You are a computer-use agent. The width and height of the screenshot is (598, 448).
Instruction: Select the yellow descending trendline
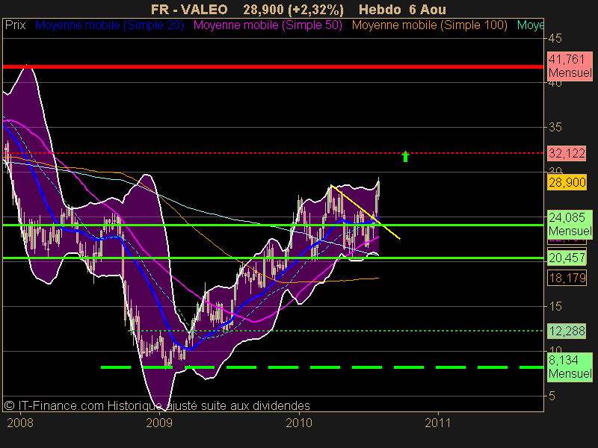click(x=365, y=212)
